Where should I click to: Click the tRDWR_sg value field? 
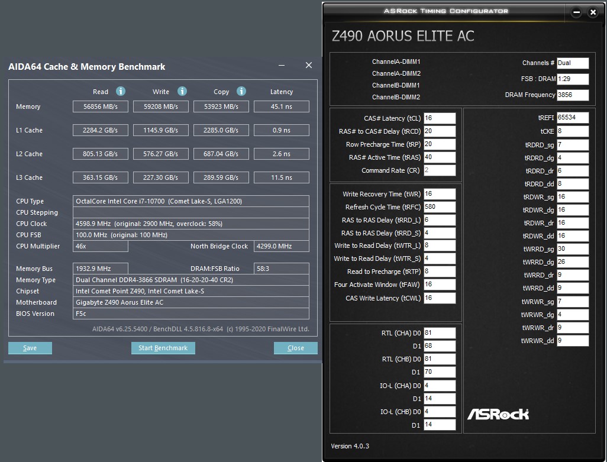573,196
